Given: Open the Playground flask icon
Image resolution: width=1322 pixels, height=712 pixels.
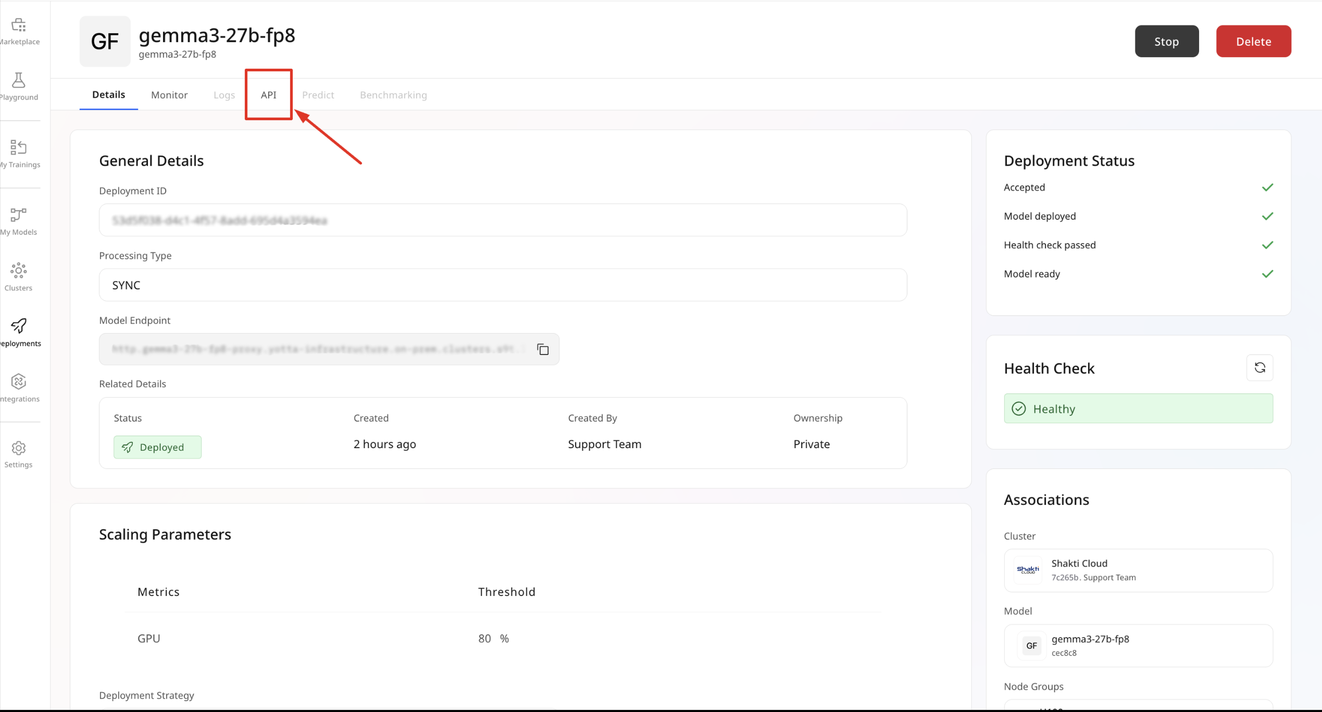Looking at the screenshot, I should (19, 80).
